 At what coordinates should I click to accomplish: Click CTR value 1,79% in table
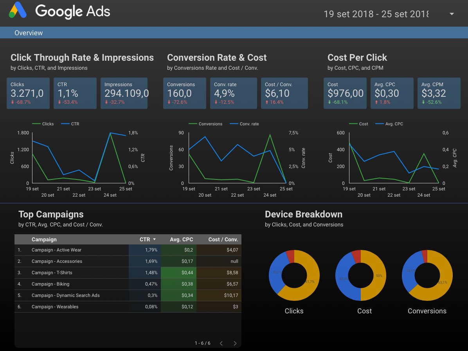[x=151, y=250]
